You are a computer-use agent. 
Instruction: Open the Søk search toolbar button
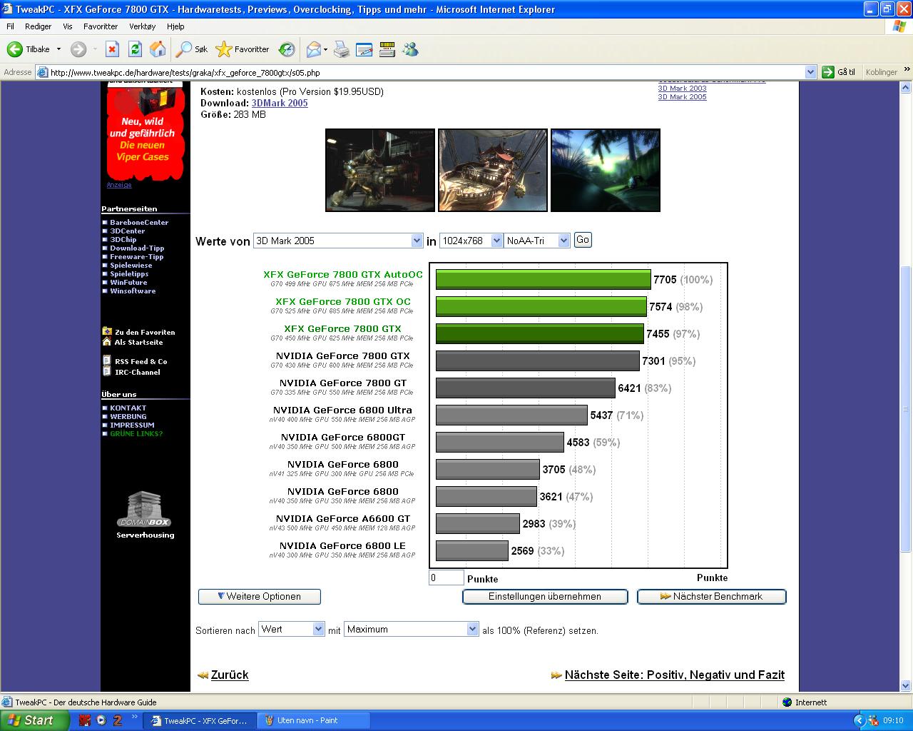tap(192, 49)
